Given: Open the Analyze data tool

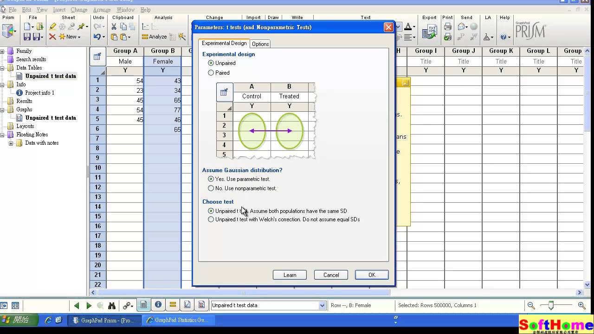Looking at the screenshot, I should (154, 37).
